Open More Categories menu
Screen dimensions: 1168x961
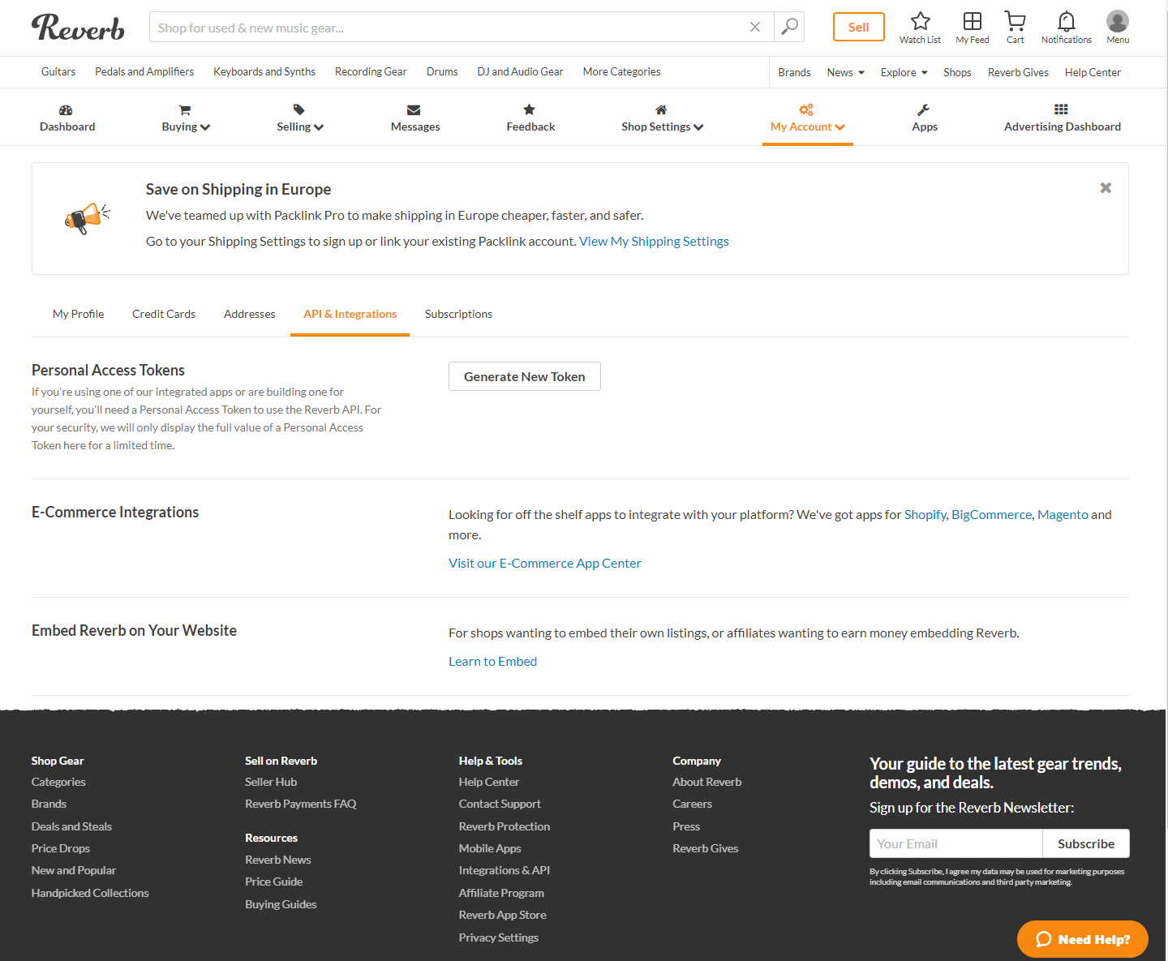coord(621,71)
